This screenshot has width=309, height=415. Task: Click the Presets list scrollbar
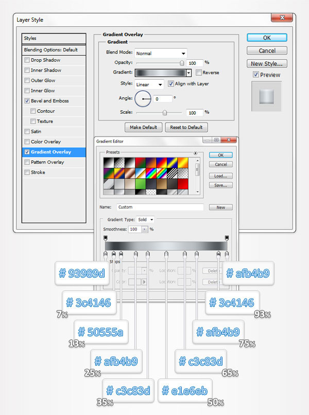198,176
